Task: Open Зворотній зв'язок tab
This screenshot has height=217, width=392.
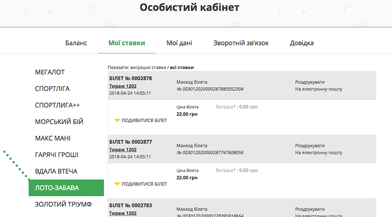Action: 241,43
